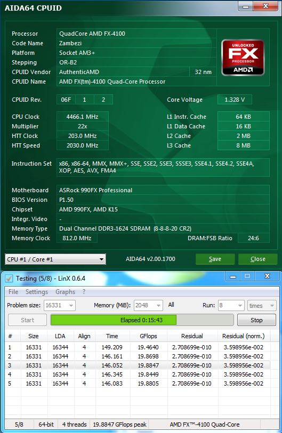
Task: Close the AIDA64 CPUID window via X
Action: (265, 6)
